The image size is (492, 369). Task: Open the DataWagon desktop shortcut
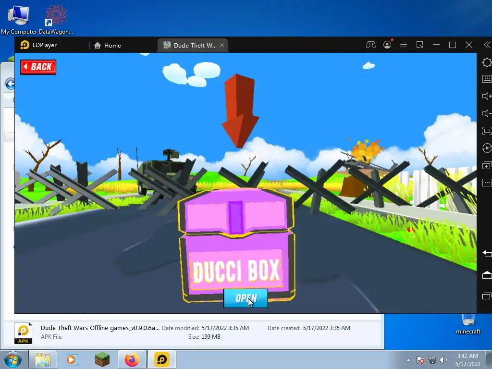point(56,20)
